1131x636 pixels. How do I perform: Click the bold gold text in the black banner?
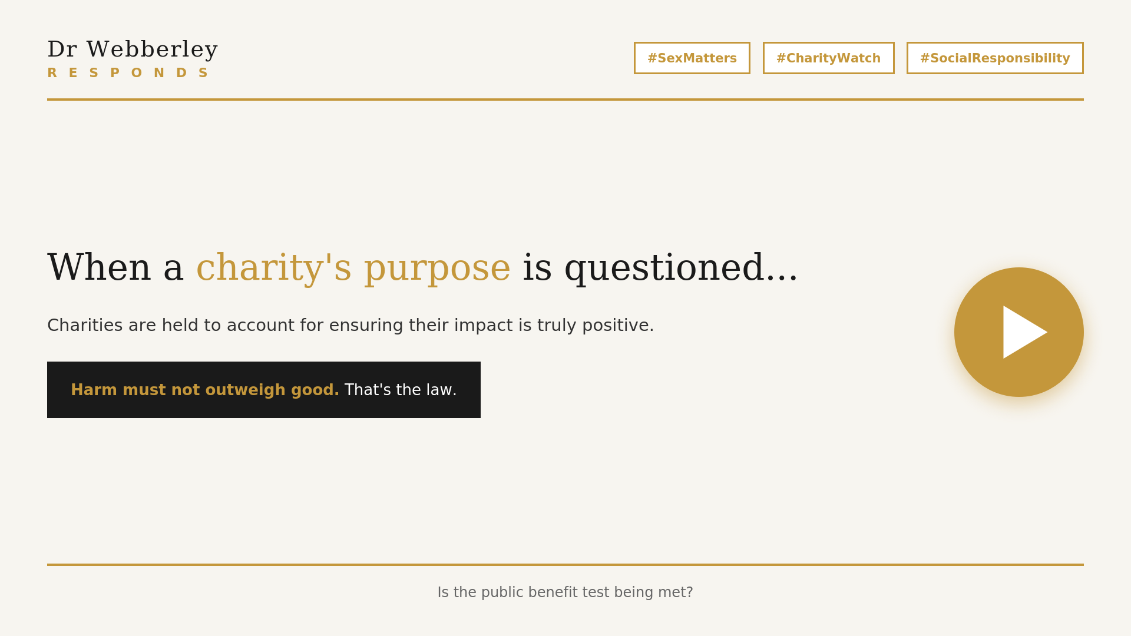click(x=205, y=389)
